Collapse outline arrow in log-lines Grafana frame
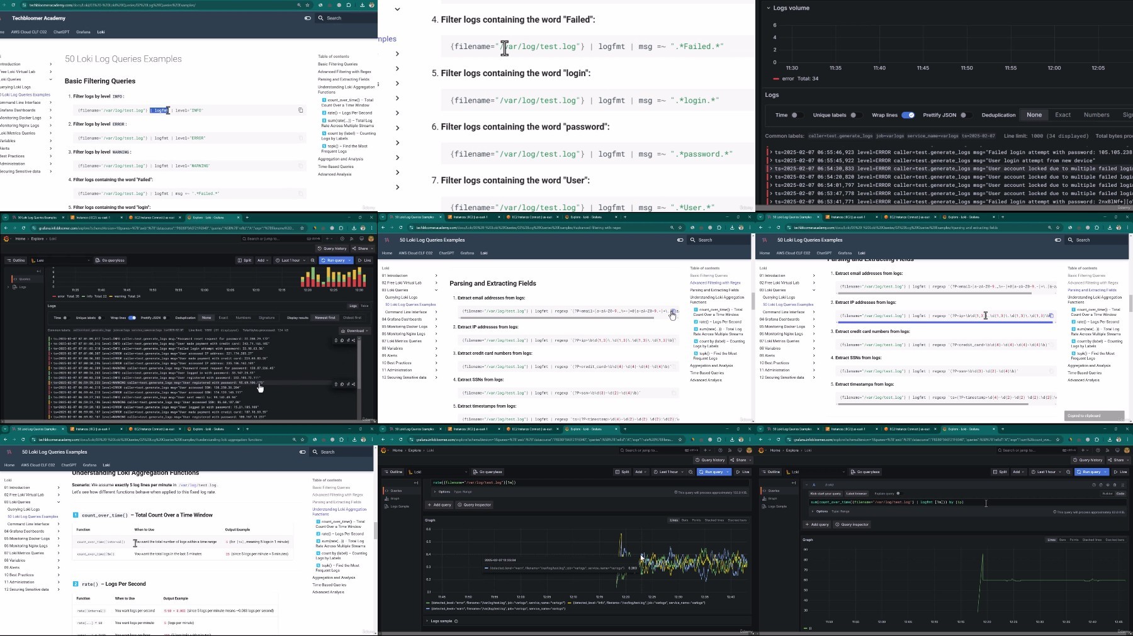The image size is (1133, 636). pyautogui.click(x=38, y=271)
